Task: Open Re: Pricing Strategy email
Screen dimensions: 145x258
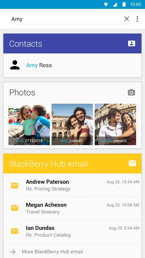Action: pyautogui.click(x=72, y=185)
